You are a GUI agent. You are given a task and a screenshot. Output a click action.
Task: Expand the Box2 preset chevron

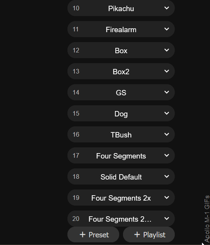(167, 71)
